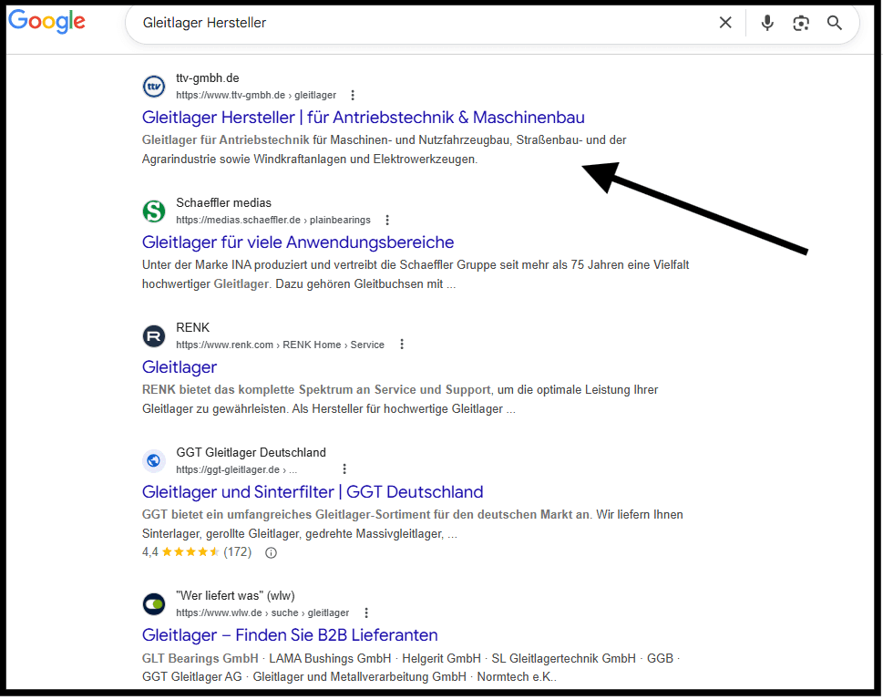883x700 pixels.
Task: Click the 4,4 star rating of GGT result
Action: 197,552
